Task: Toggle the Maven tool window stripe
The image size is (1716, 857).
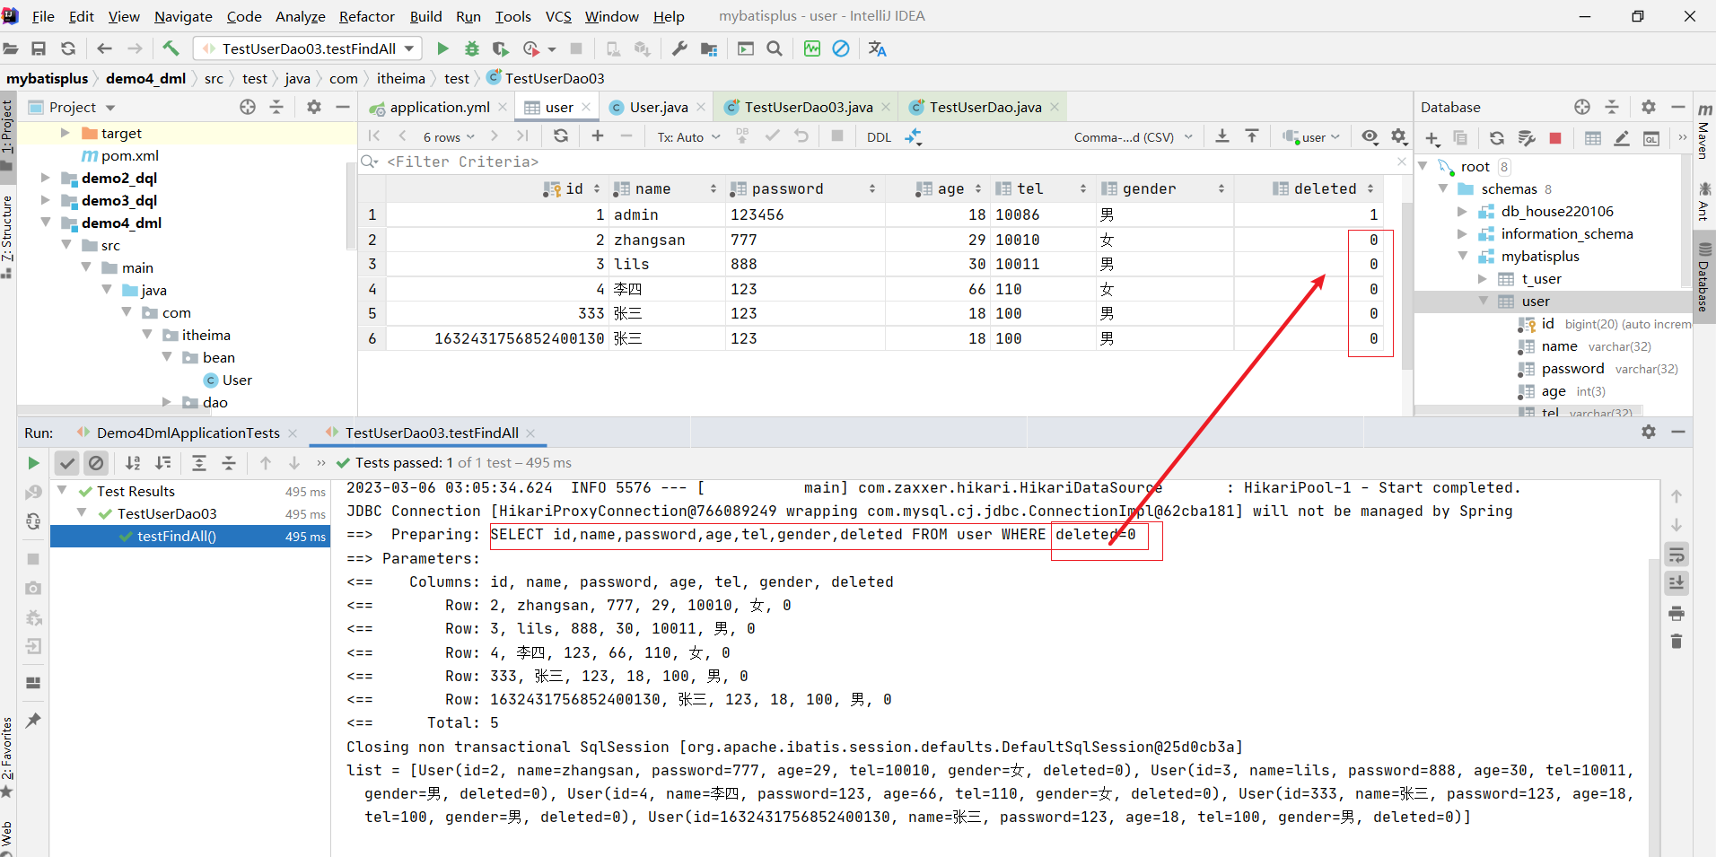Action: (1703, 130)
